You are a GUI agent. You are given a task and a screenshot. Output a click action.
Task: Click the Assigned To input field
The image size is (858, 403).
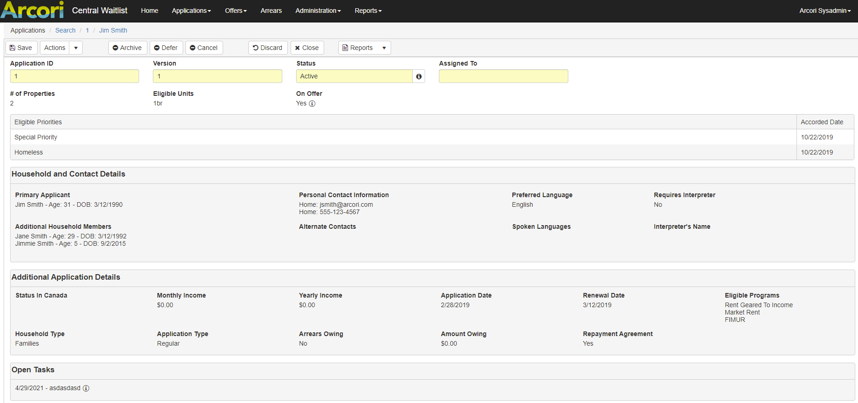pos(504,76)
